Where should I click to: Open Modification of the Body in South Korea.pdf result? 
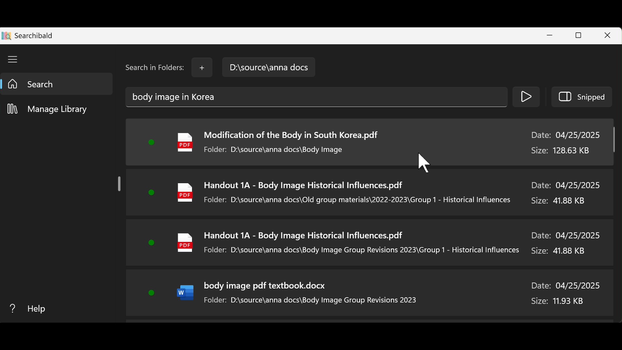click(291, 135)
